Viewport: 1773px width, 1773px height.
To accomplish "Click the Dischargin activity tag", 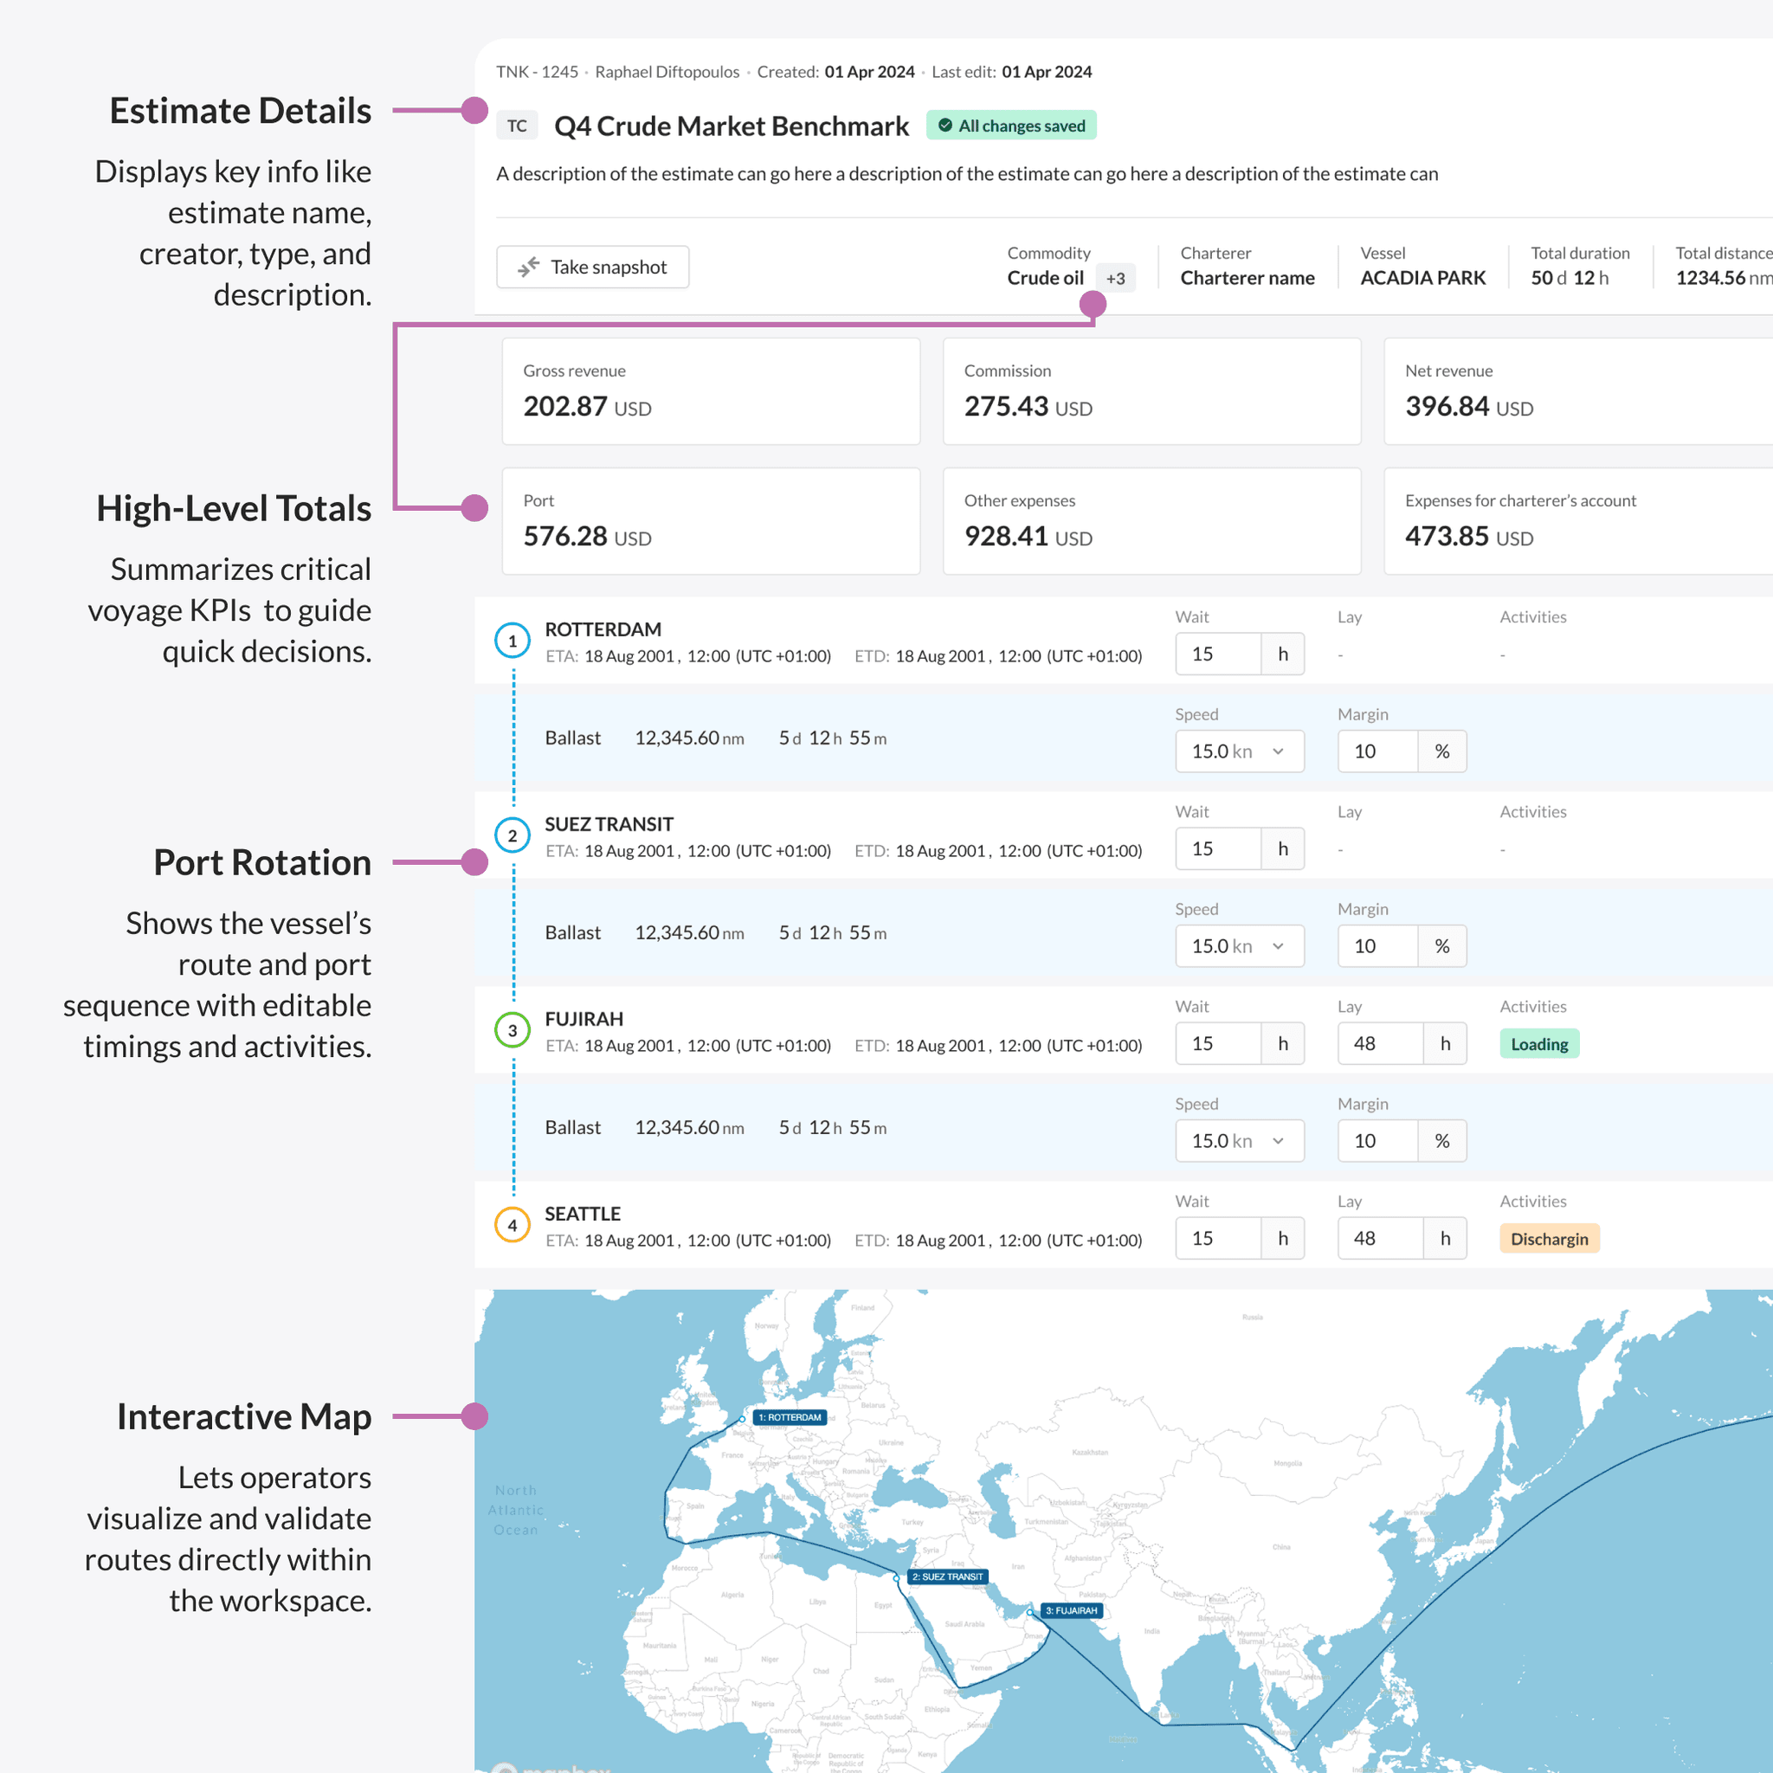I will (x=1549, y=1239).
